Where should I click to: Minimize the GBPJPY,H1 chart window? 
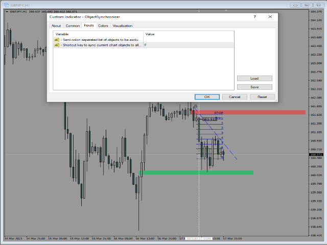[295, 5]
